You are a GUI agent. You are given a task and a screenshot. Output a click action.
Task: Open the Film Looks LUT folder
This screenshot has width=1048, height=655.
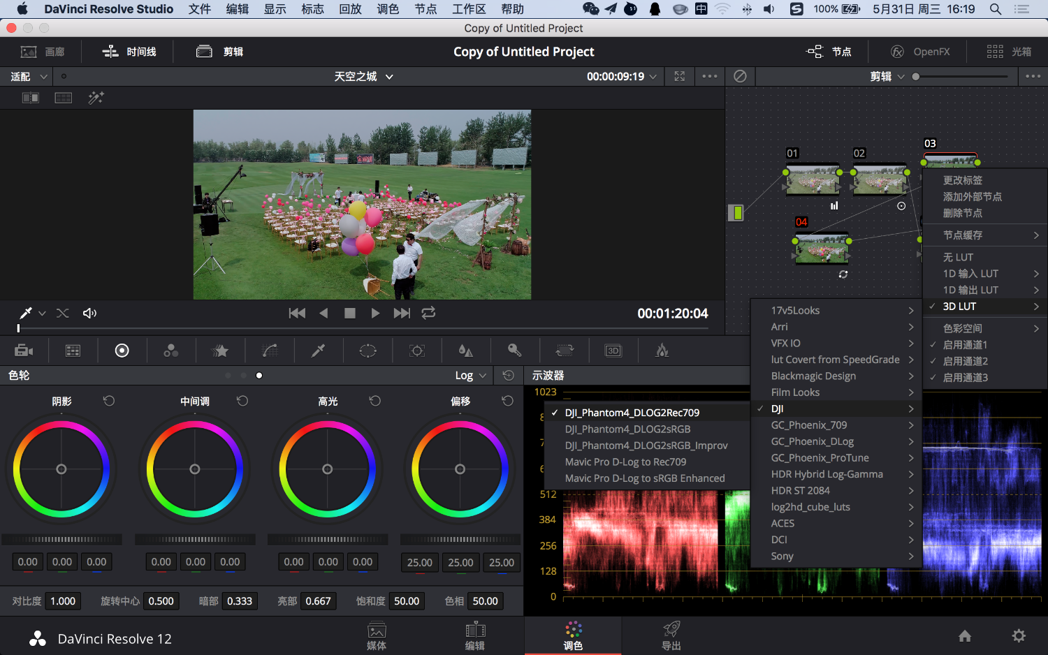pyautogui.click(x=836, y=392)
